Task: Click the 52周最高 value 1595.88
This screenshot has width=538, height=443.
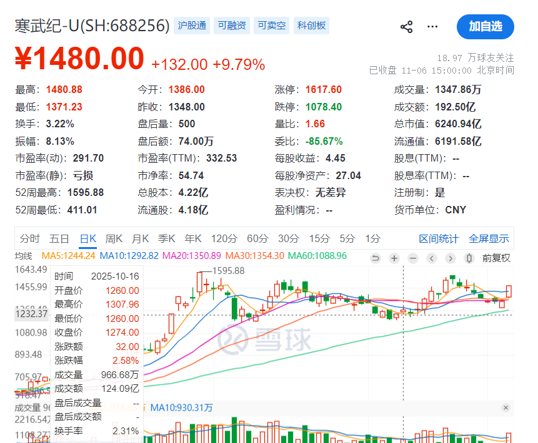Action: 86,193
